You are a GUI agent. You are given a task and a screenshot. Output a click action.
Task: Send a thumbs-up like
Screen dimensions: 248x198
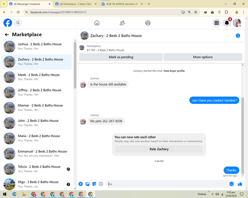pos(240,184)
